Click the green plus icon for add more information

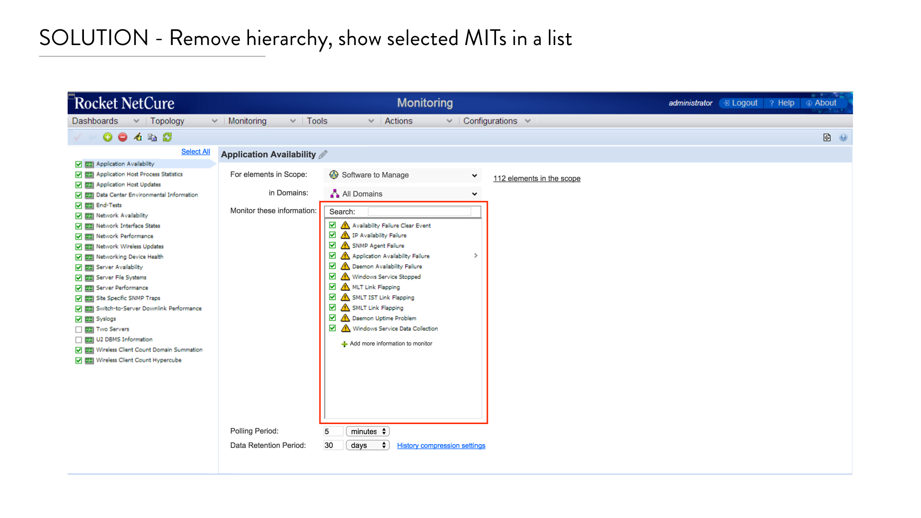344,344
